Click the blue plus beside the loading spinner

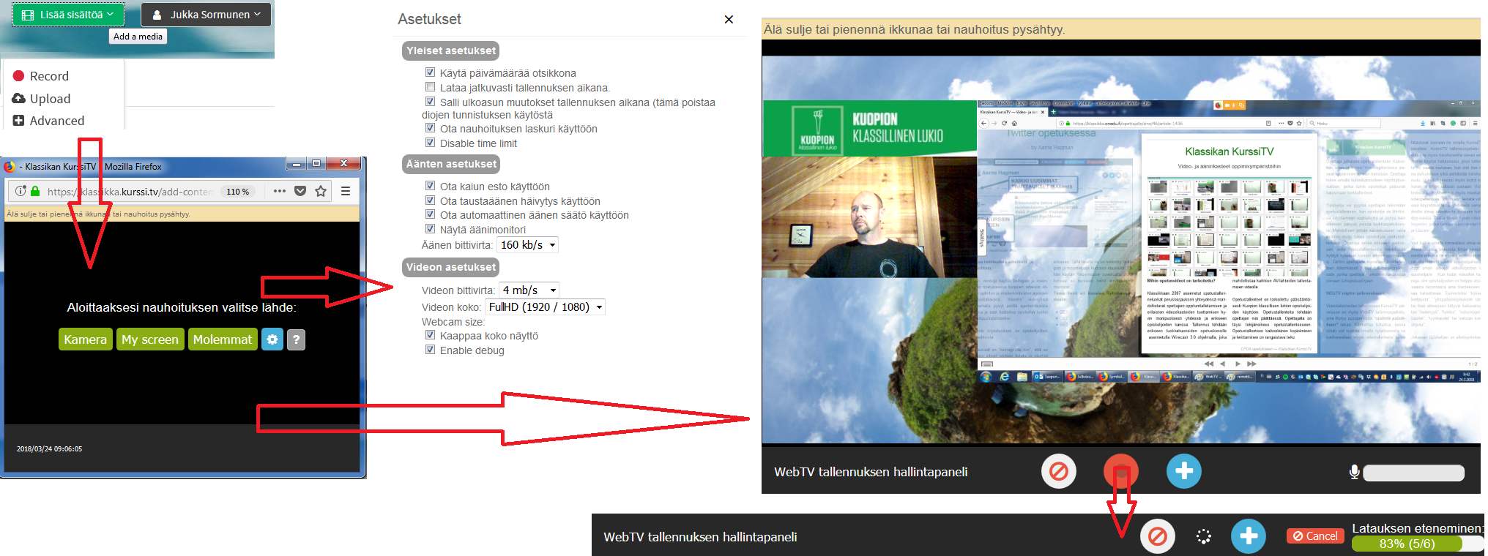1249,536
